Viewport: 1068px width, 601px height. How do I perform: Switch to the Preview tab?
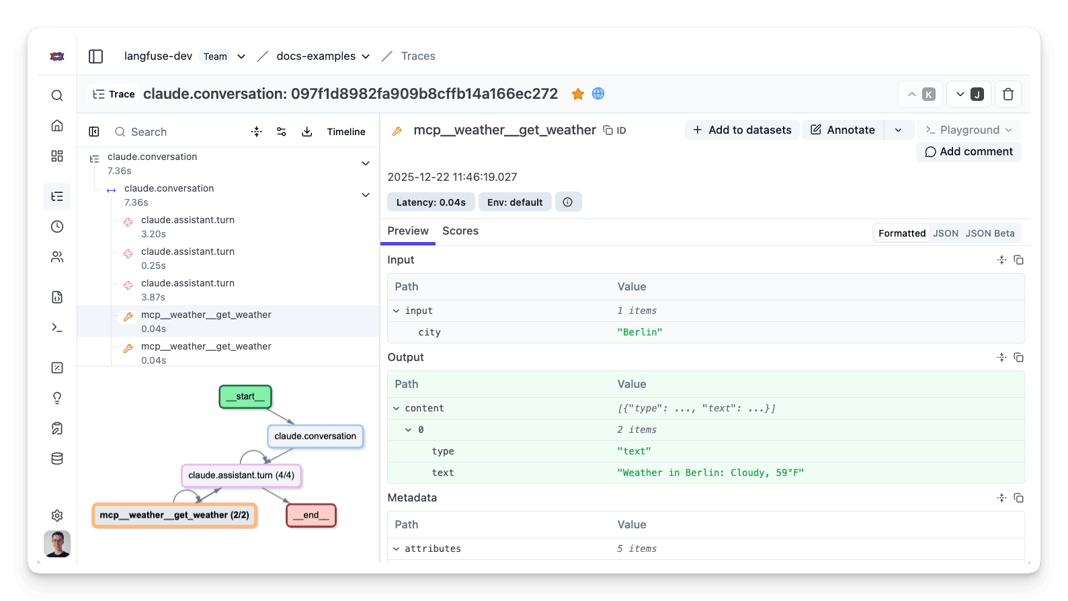tap(408, 231)
